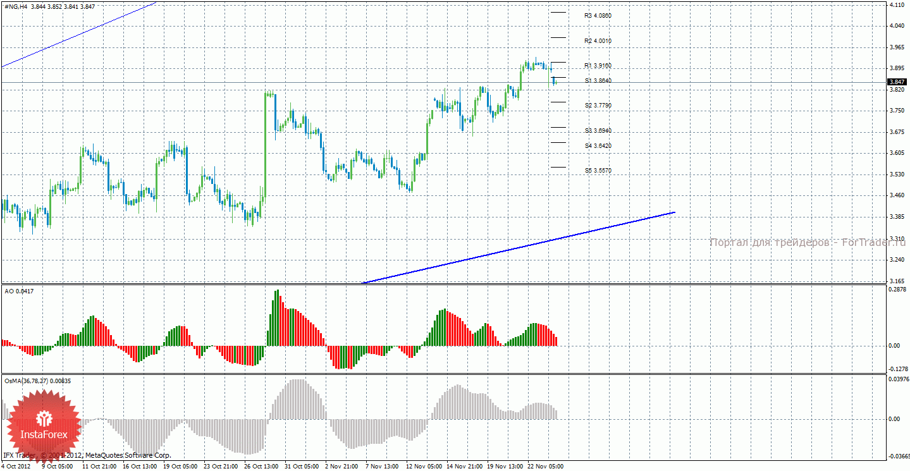Select the 26 Oct 13:00 time label
This screenshot has height=471, width=910.
pos(261,467)
